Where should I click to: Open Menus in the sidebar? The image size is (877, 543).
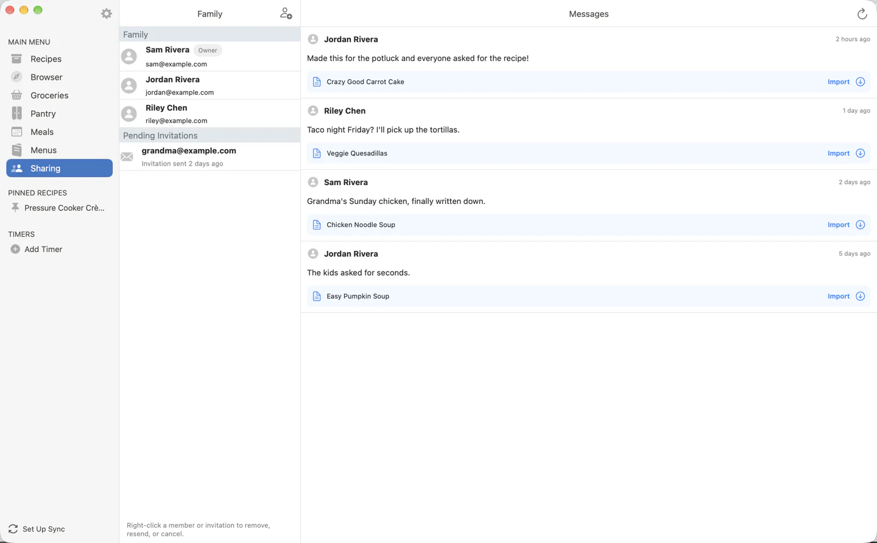point(59,150)
